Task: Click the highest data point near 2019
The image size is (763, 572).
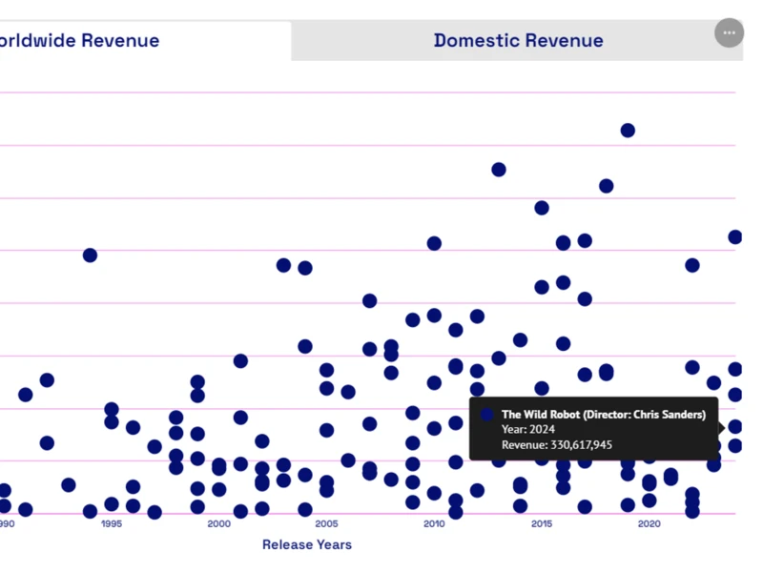Action: (628, 130)
